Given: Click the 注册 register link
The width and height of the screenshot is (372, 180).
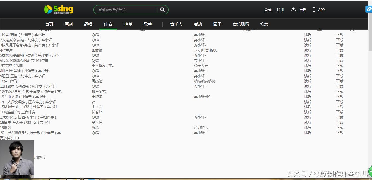Looking at the screenshot, I should click(x=281, y=10).
